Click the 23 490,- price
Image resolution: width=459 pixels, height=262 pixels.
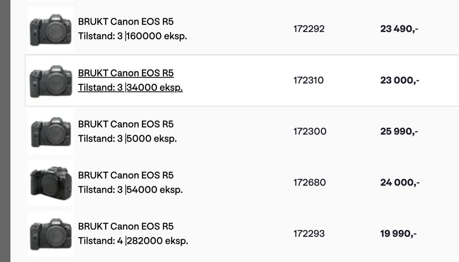click(x=399, y=29)
